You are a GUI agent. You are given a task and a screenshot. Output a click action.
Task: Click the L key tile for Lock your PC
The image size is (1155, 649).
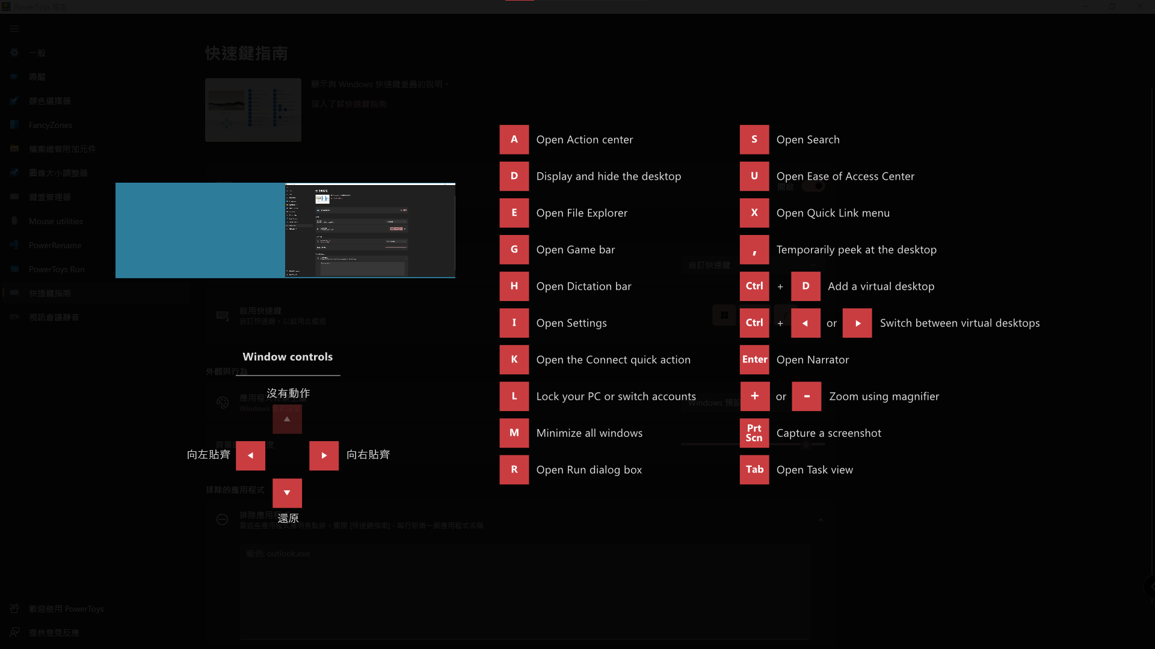pyautogui.click(x=514, y=396)
